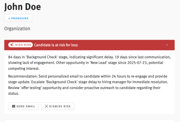Viewport: 180px width, 122px height.
Task: Send email to the at-risk candidate
Action: tap(23, 106)
